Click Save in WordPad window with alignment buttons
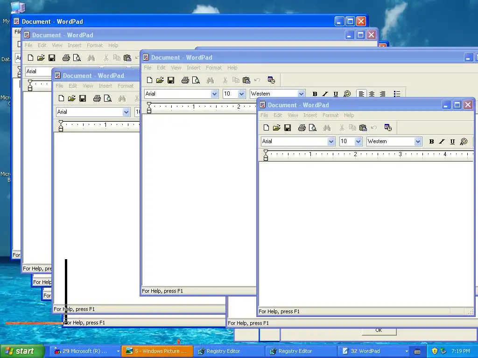Image resolution: width=478 pixels, height=358 pixels. (171, 80)
